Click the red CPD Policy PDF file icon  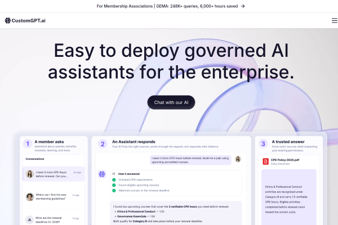(265, 161)
